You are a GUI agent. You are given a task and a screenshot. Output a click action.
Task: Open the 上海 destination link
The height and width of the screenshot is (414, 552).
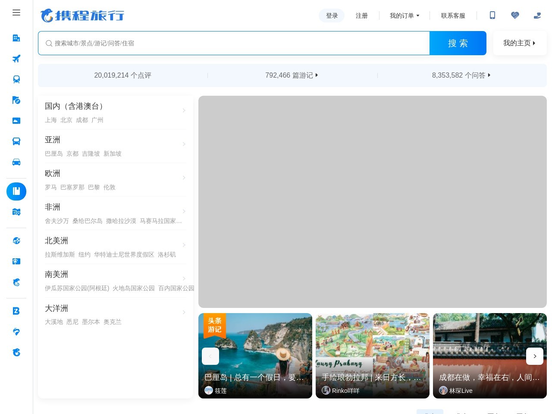pyautogui.click(x=51, y=120)
